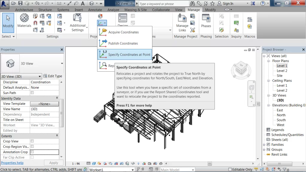Open the Phases tool

click(x=206, y=21)
